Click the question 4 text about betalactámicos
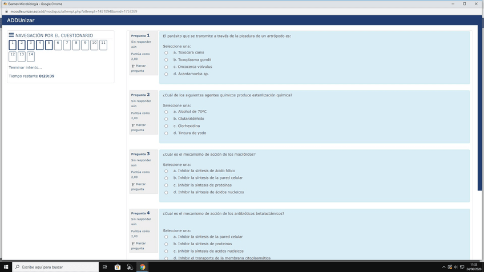Screen dimensions: 484x272 click(x=224, y=214)
